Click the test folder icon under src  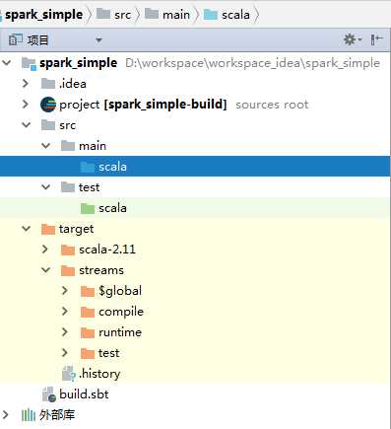(x=68, y=187)
